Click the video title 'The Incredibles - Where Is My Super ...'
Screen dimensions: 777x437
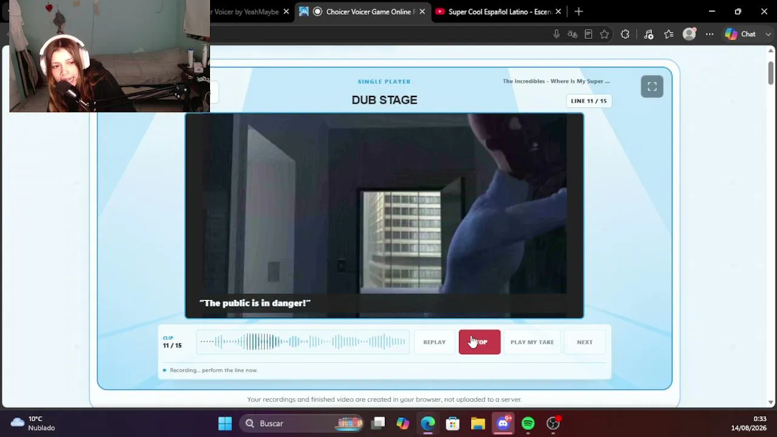556,81
